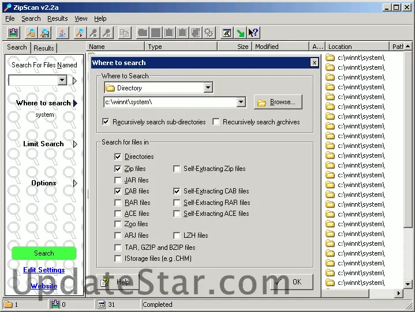
Task: Expand the Limit Search section
Action: 76,144
